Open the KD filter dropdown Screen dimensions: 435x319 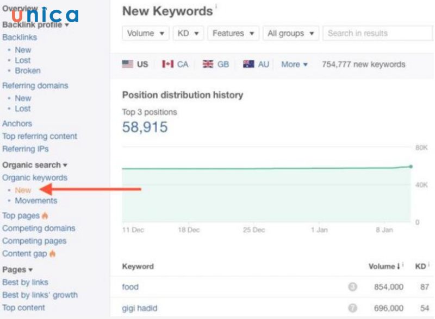tap(188, 34)
